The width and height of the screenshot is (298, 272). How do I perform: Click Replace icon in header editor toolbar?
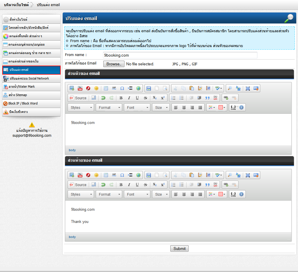[238, 88]
